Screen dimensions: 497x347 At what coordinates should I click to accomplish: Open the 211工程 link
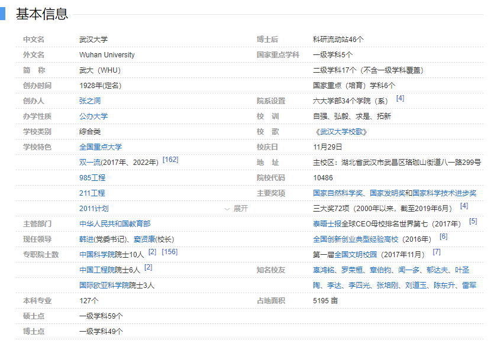(x=93, y=192)
